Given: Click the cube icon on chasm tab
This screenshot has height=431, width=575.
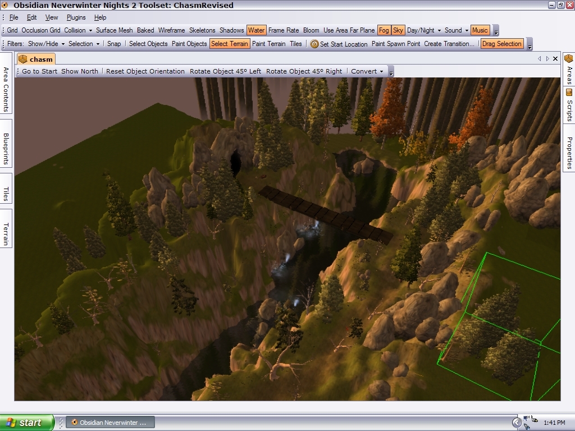Looking at the screenshot, I should point(23,59).
